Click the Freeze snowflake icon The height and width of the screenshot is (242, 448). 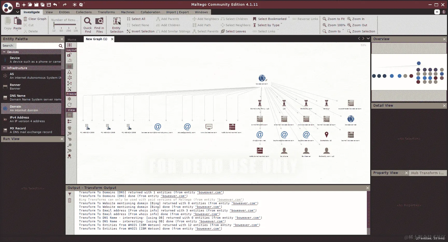pos(69,99)
